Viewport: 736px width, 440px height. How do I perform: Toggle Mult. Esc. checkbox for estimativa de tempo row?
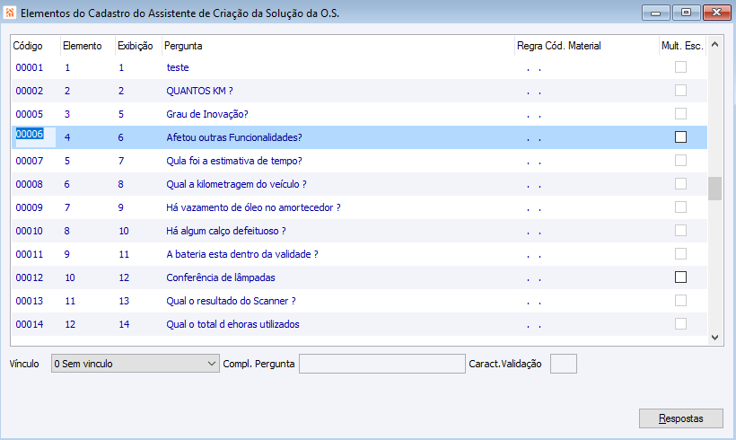(680, 161)
